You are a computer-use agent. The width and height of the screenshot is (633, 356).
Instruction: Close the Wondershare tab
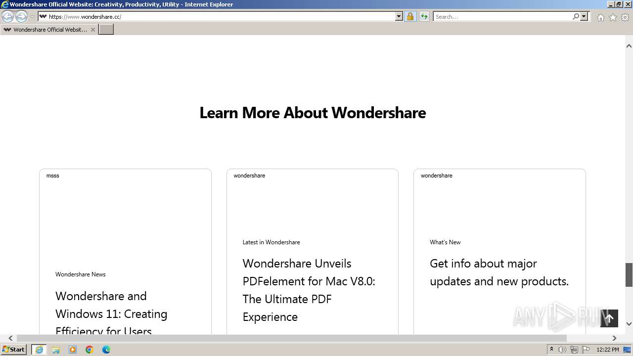pyautogui.click(x=93, y=30)
